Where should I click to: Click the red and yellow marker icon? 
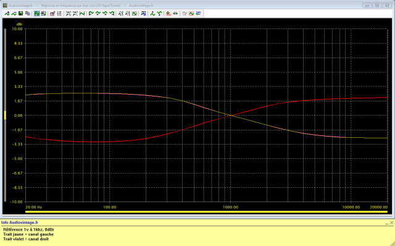click(x=168, y=14)
